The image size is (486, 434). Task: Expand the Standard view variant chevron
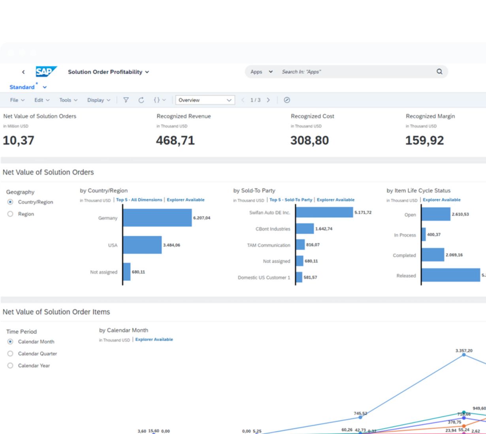click(x=45, y=87)
